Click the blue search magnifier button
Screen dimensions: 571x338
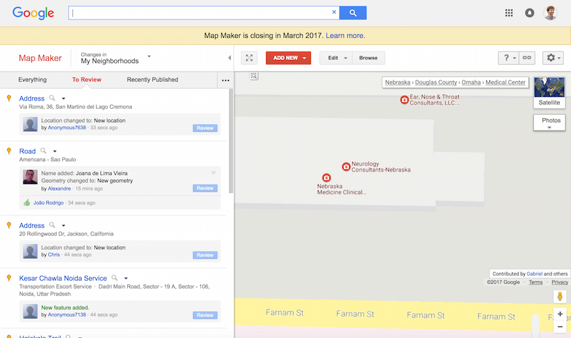pyautogui.click(x=352, y=13)
